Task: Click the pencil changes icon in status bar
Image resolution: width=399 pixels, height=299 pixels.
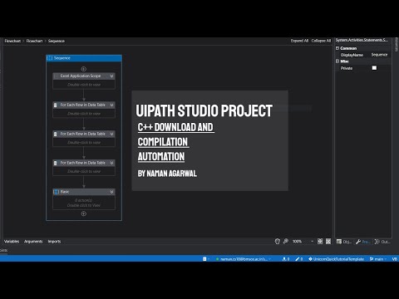Action: point(298,259)
